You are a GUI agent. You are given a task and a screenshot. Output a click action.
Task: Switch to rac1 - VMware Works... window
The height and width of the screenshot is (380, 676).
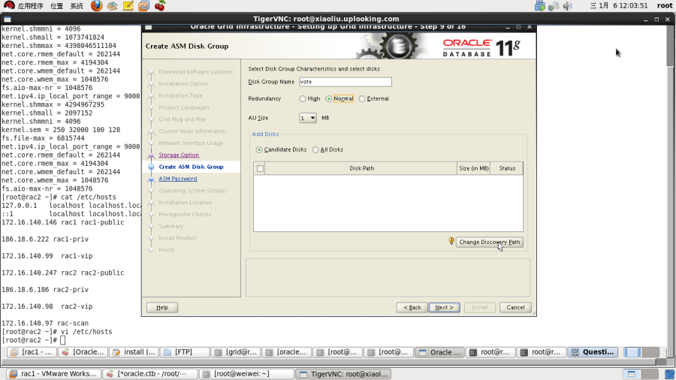[54, 374]
